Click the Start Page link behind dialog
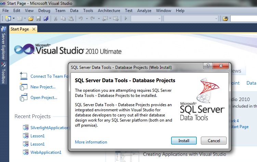The width and height of the screenshot is (257, 162). [240, 127]
